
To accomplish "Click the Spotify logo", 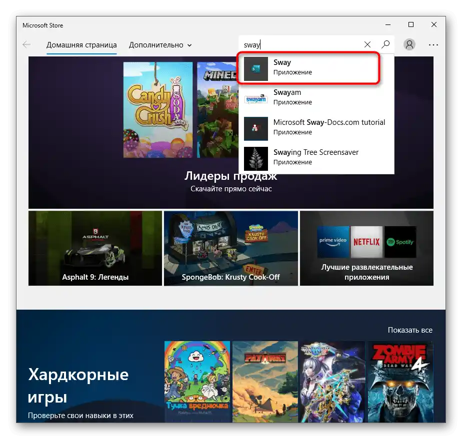I will coord(400,242).
